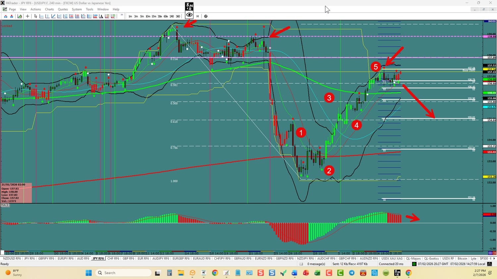This screenshot has height=279, width=497.
Task: Click the clock icon in the toolbar
Action: click(x=206, y=16)
